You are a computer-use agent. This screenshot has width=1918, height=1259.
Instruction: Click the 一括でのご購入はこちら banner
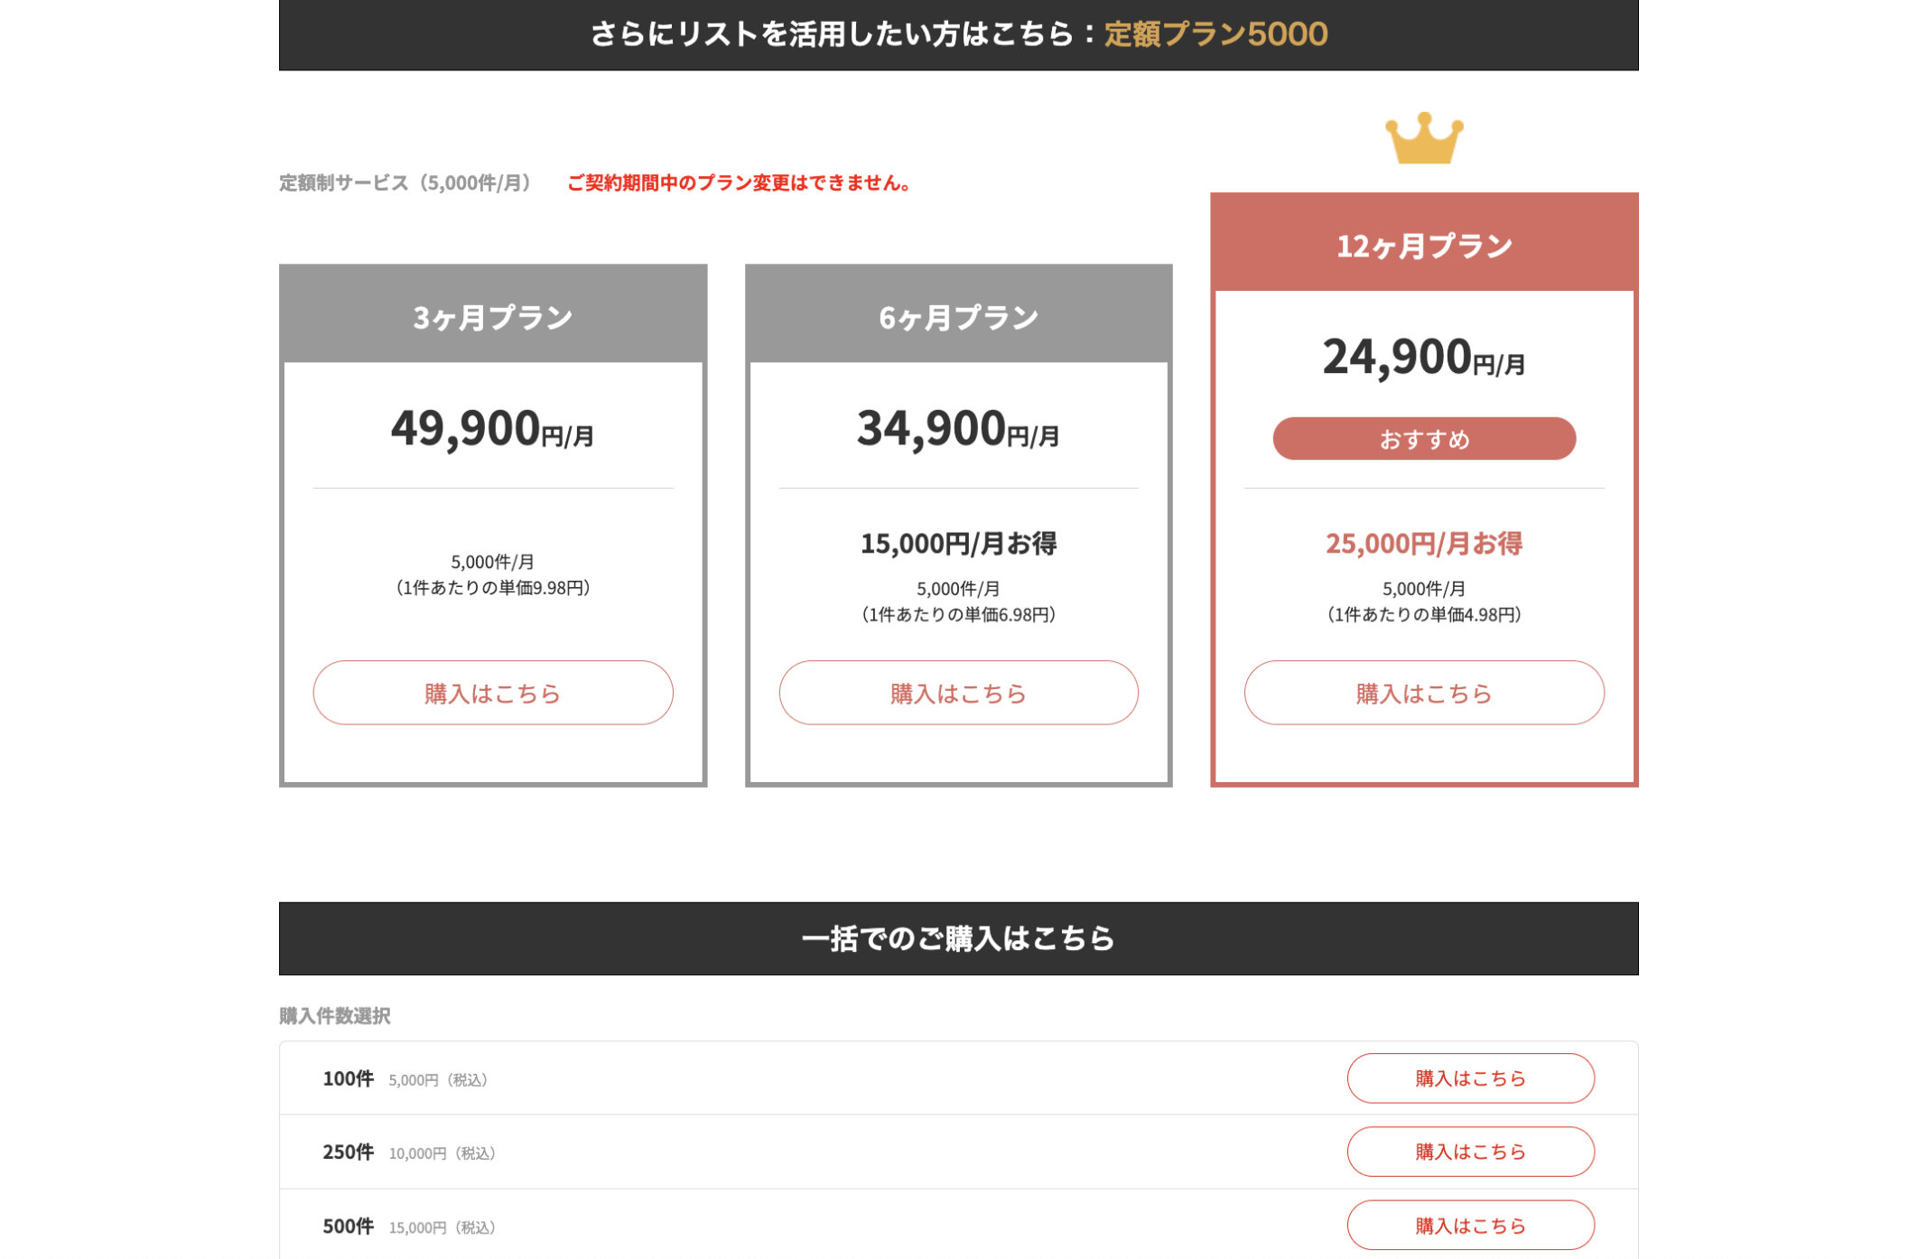click(958, 938)
